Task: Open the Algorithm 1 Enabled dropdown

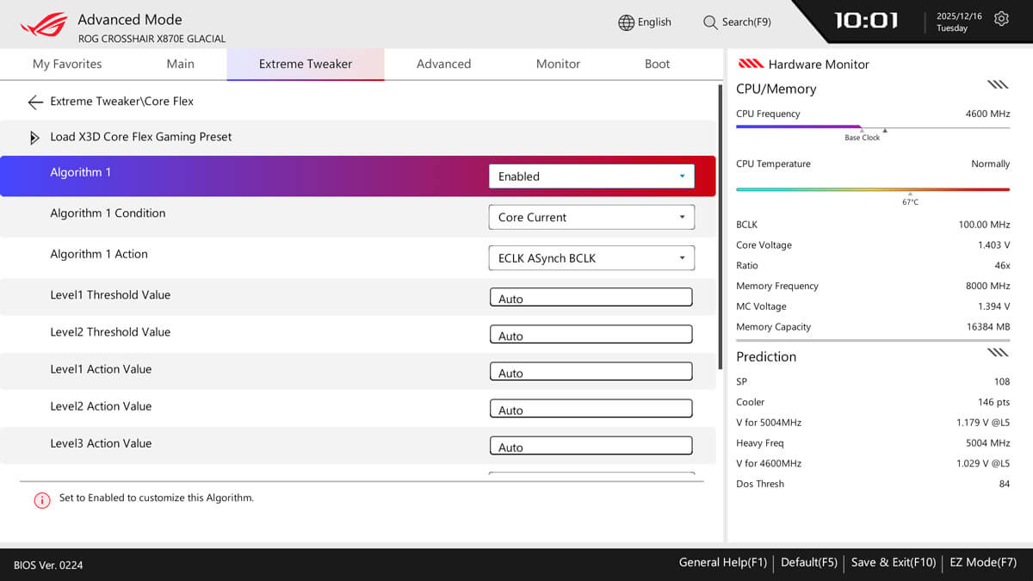Action: (x=591, y=176)
